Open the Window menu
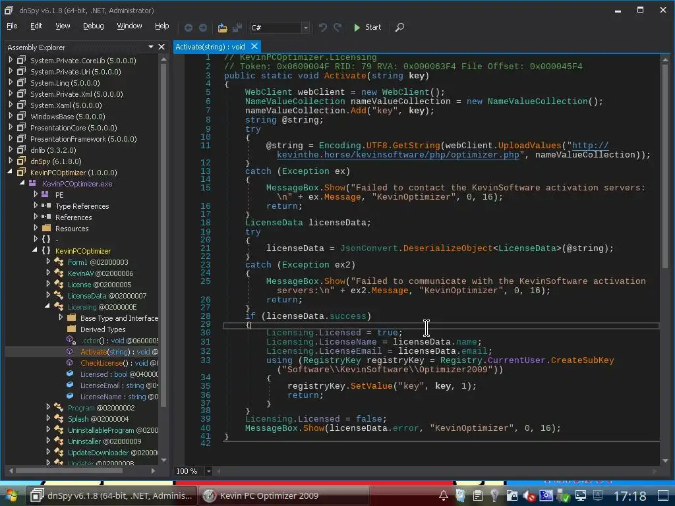 tap(129, 26)
